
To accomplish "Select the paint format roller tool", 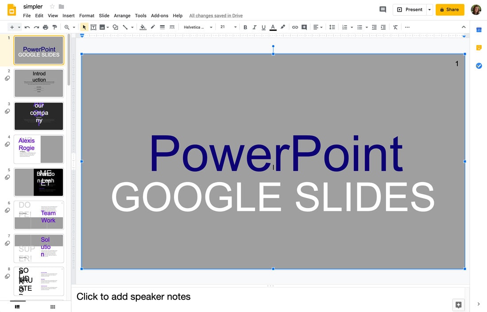I will pyautogui.click(x=54, y=27).
